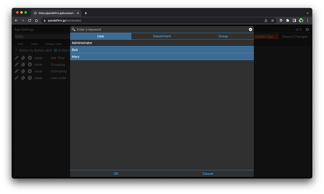Open the Extensions puzzle icon
The height and width of the screenshot is (194, 324).
pos(287,20)
